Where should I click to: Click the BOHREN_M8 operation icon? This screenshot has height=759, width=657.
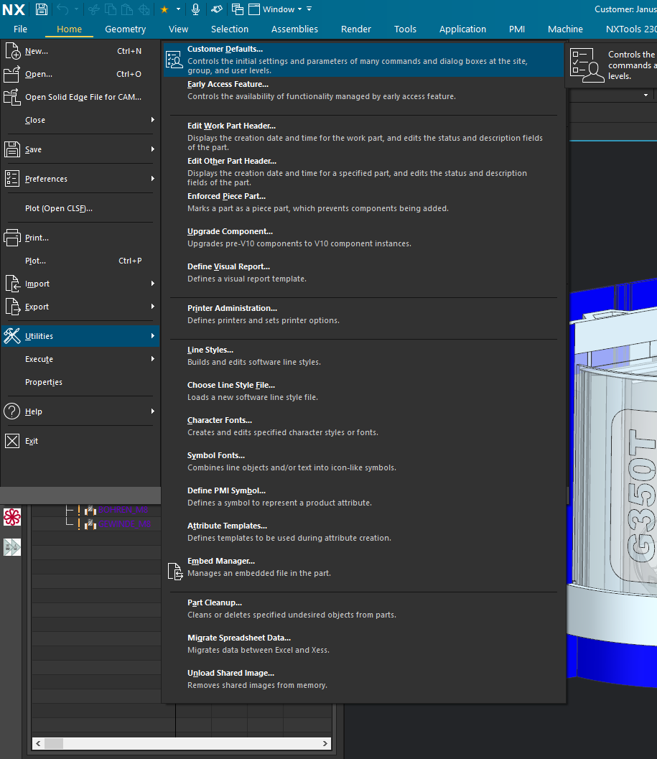pyautogui.click(x=90, y=510)
